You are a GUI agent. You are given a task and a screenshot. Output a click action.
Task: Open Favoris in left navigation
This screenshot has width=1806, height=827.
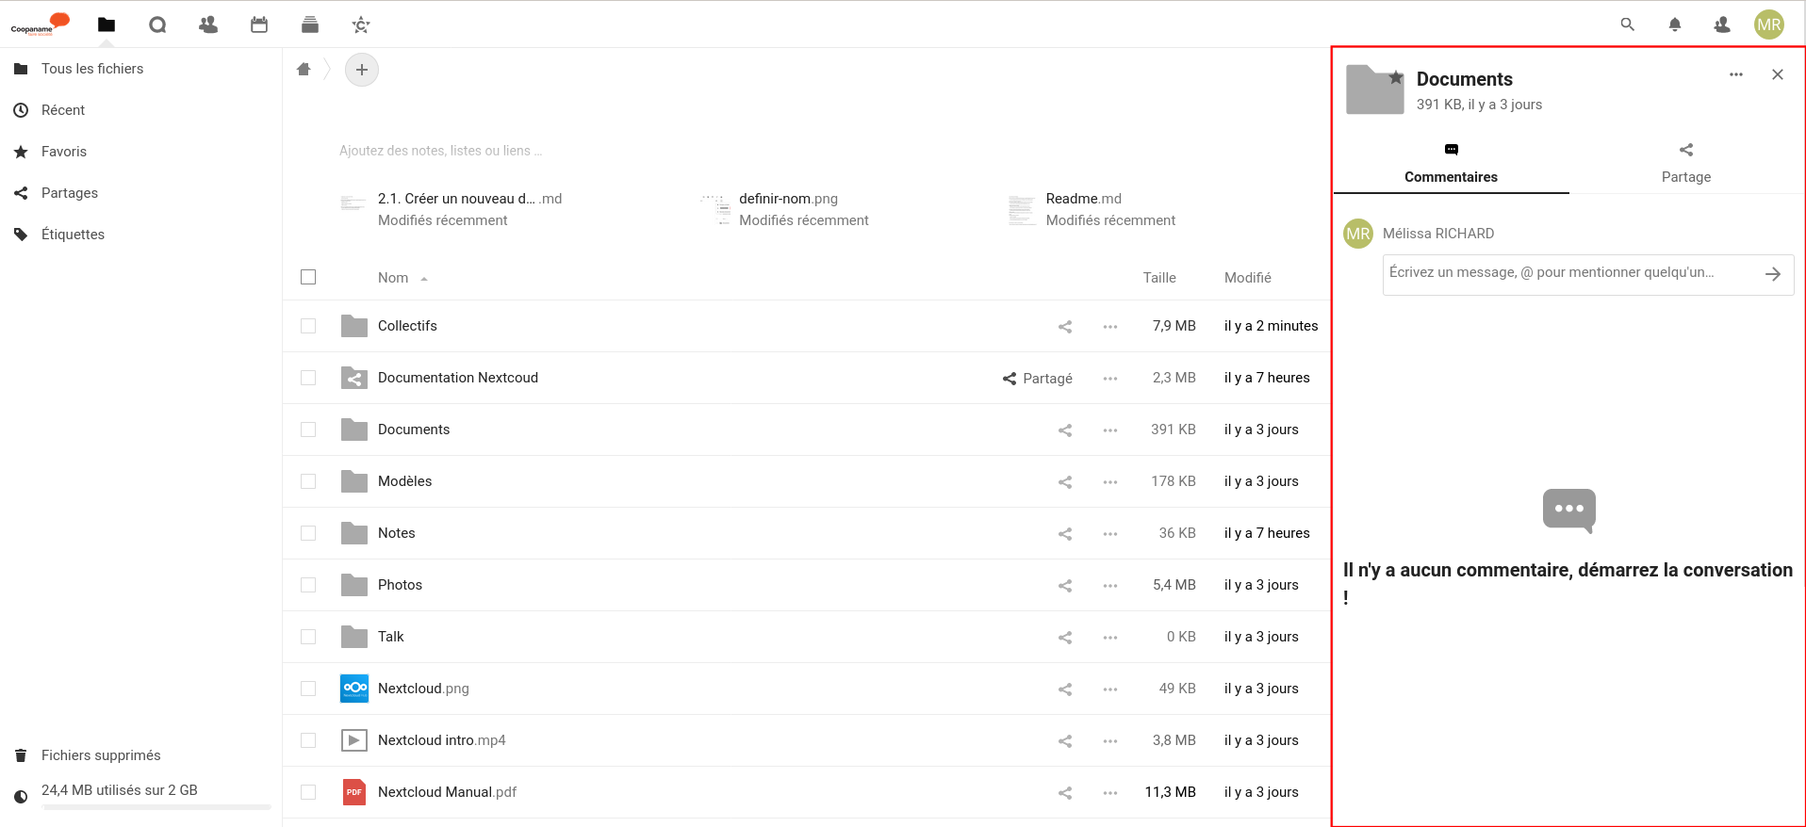64,152
